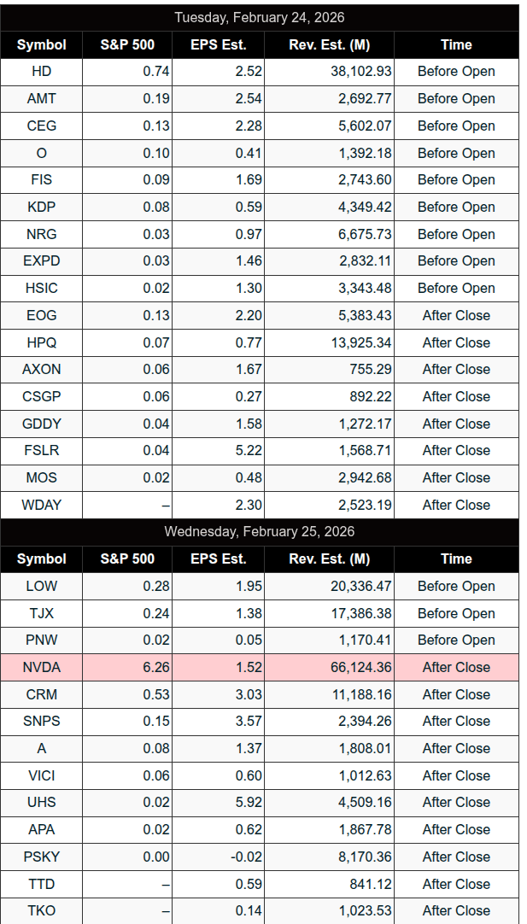
Task: Click Time column header under Wednesday
Action: click(456, 559)
